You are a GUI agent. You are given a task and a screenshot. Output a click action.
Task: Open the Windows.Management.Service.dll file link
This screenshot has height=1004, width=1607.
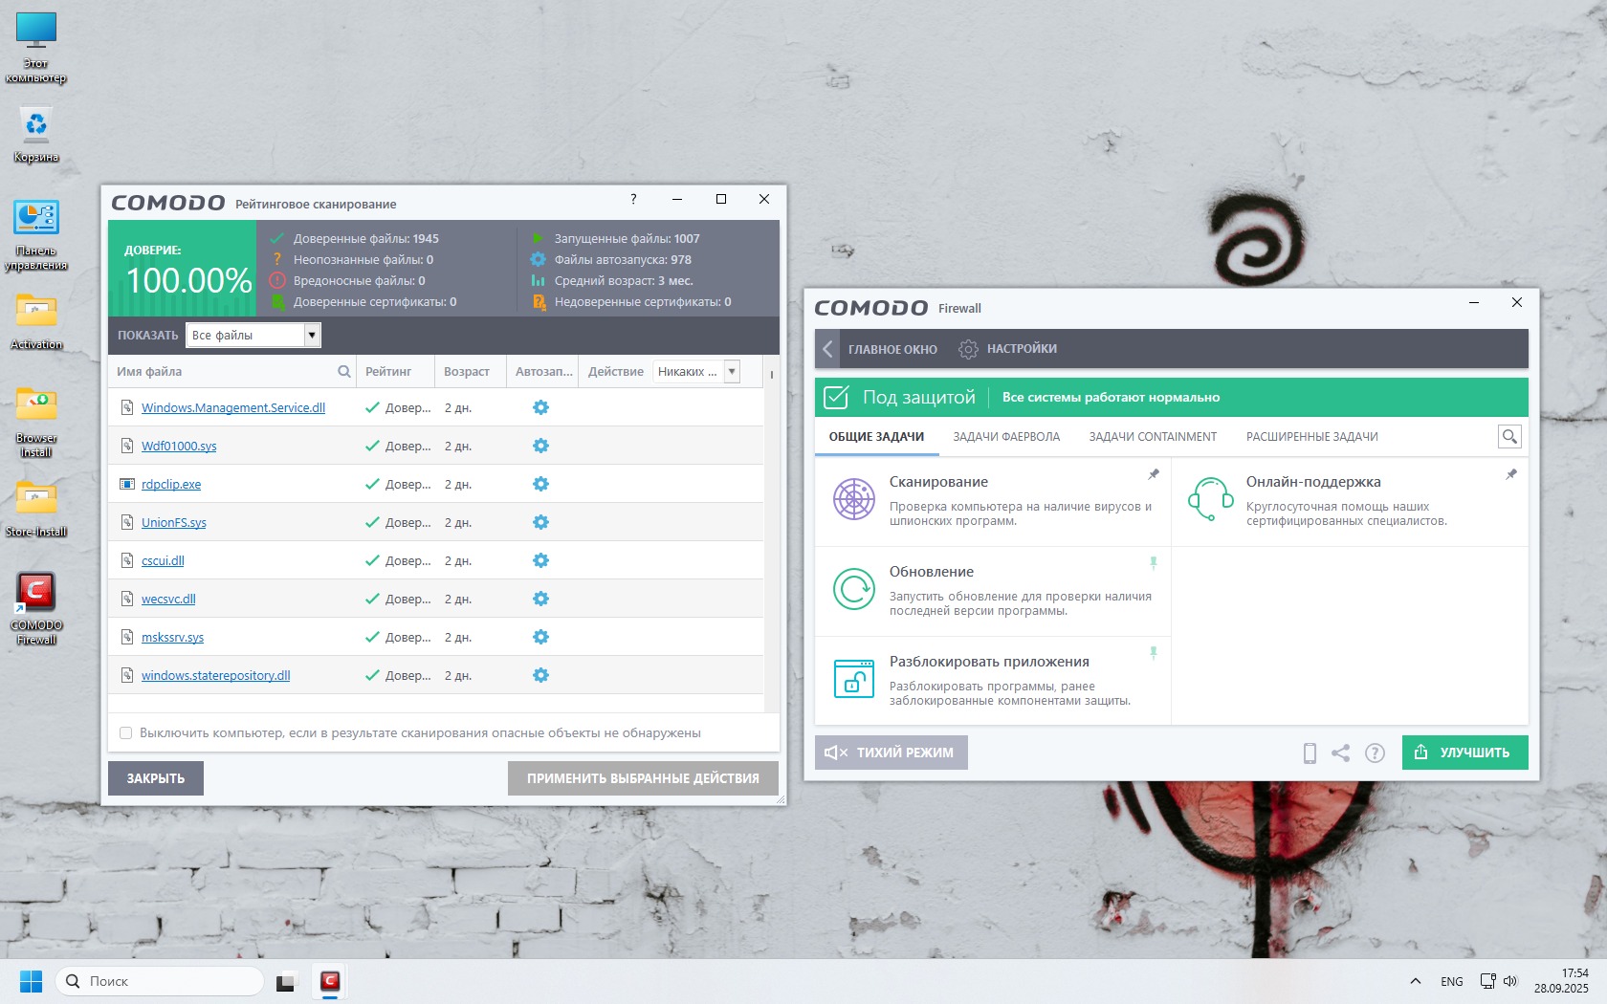click(233, 407)
